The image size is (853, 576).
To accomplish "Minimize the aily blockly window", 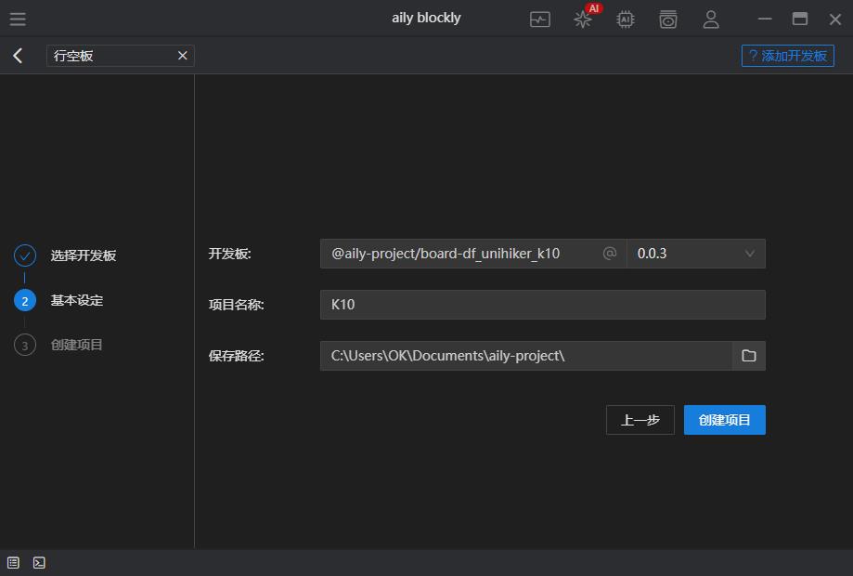I will tap(765, 20).
